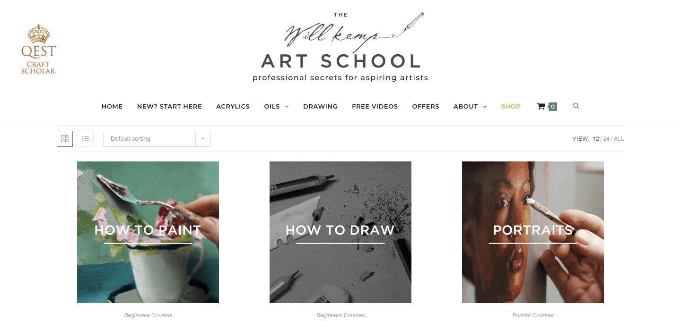Image resolution: width=681 pixels, height=321 pixels.
Task: Open the shopping cart icon
Action: point(541,107)
